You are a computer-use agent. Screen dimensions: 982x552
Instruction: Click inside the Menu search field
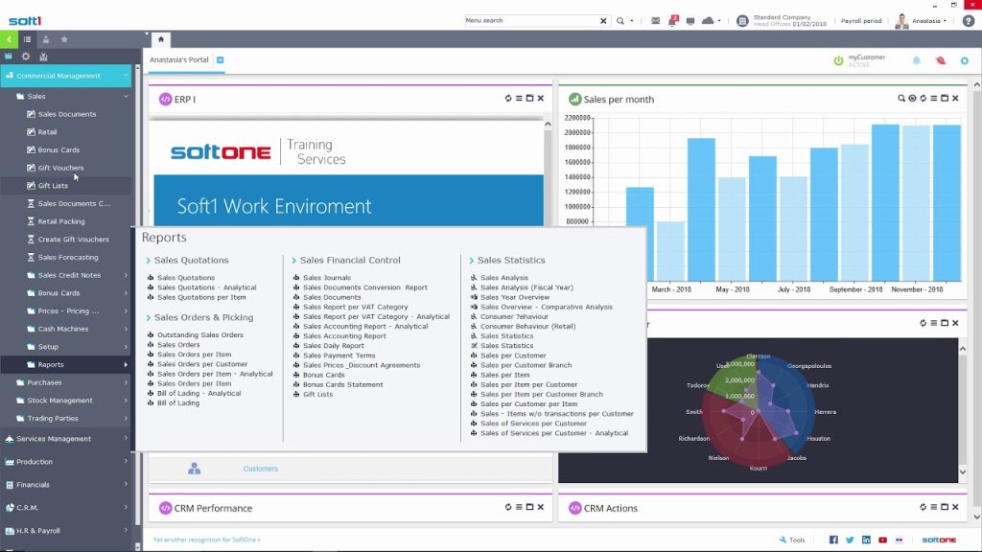530,20
